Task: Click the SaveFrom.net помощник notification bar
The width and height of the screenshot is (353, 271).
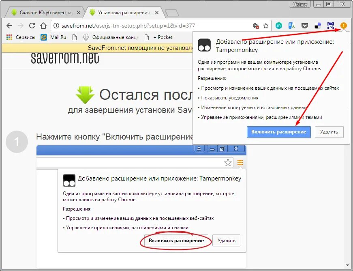Action: 97,48
